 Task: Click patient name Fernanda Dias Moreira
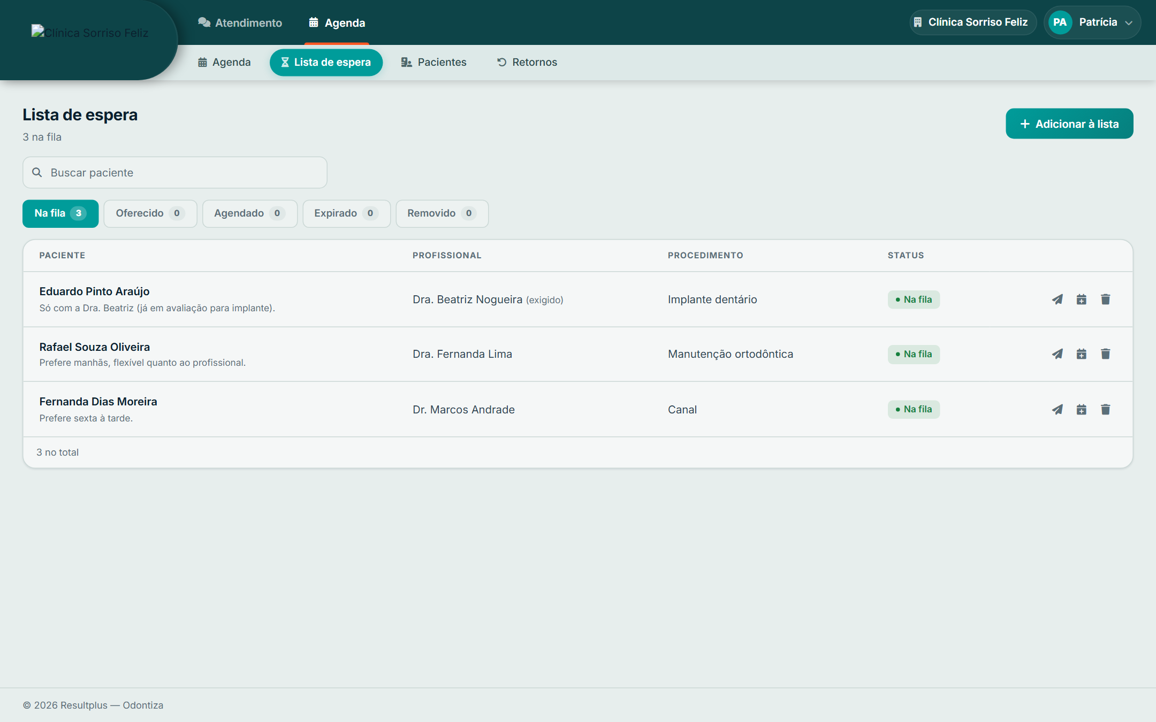pos(98,402)
